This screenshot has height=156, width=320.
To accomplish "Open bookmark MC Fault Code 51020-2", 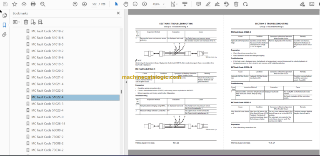I will click(47, 71).
